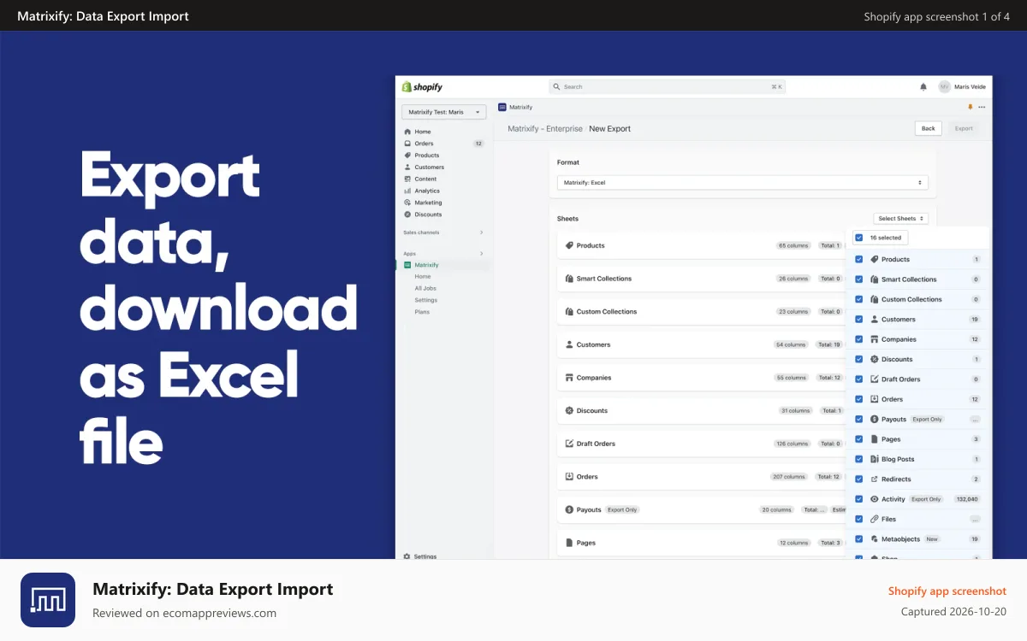Click the Orders count badge '12' in the sidebar
The width and height of the screenshot is (1027, 641).
(x=478, y=144)
